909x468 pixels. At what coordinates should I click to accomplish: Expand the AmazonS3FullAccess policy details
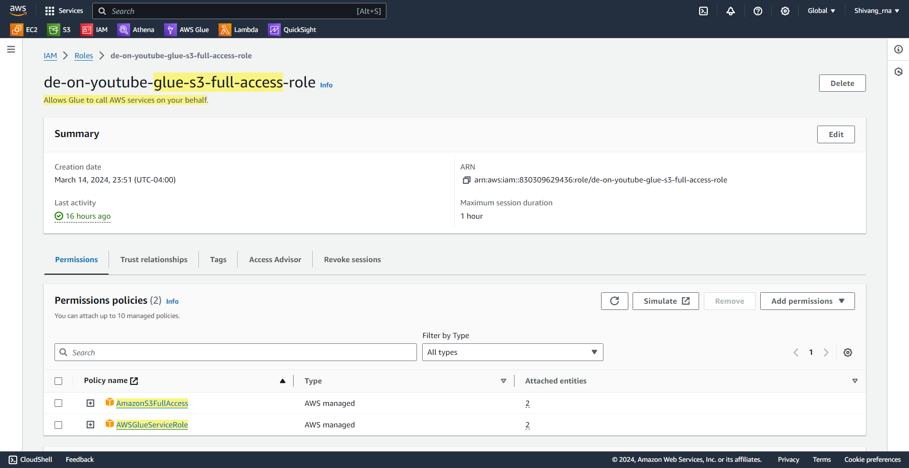tap(90, 403)
